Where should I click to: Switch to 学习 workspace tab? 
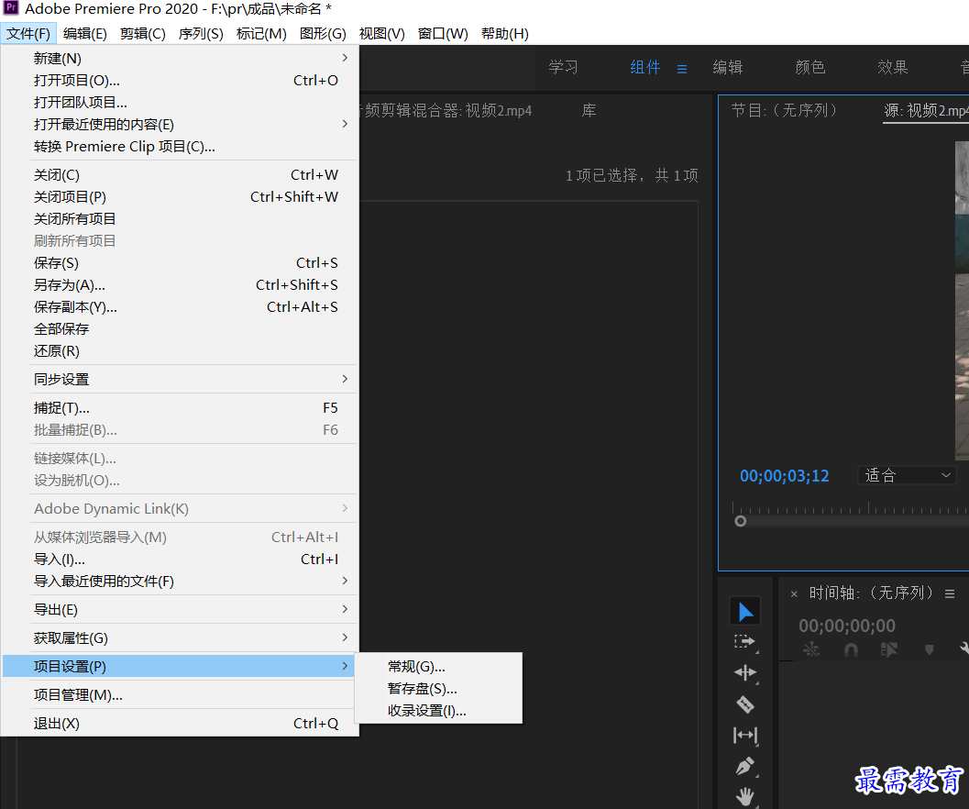(564, 67)
